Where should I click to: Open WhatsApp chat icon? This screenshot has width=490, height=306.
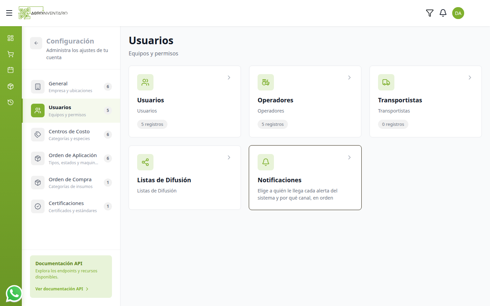coord(14,293)
